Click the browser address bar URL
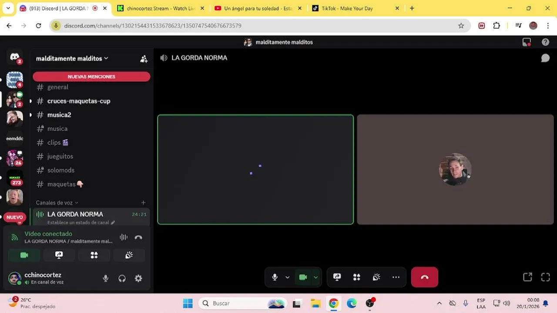The image size is (557, 313). [x=153, y=26]
